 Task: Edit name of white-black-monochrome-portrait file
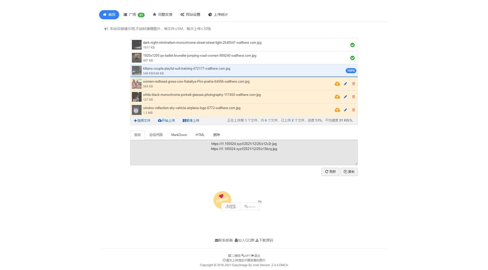[345, 97]
